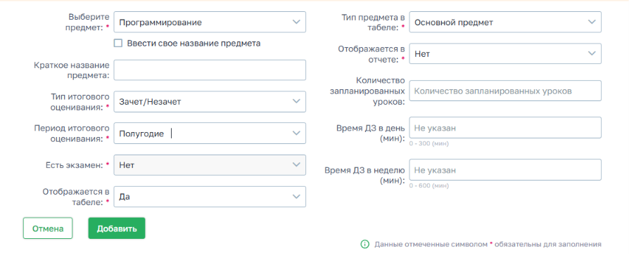Open the 'Отображается в отчете' dropdown showing Нет
This screenshot has height=255, width=629.
click(x=505, y=53)
